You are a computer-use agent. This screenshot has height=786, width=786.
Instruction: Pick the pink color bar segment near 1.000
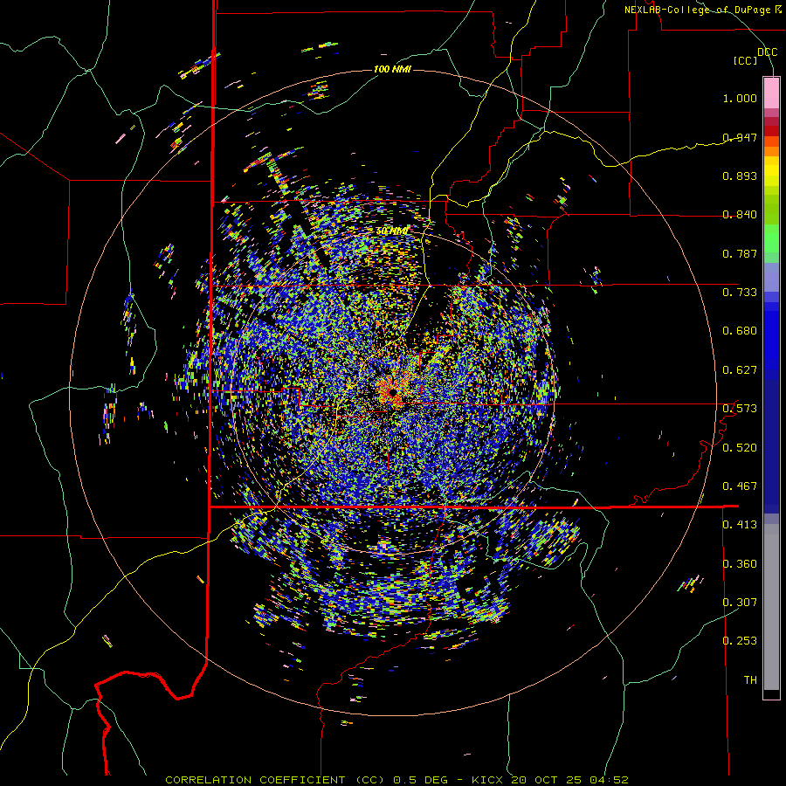(771, 93)
